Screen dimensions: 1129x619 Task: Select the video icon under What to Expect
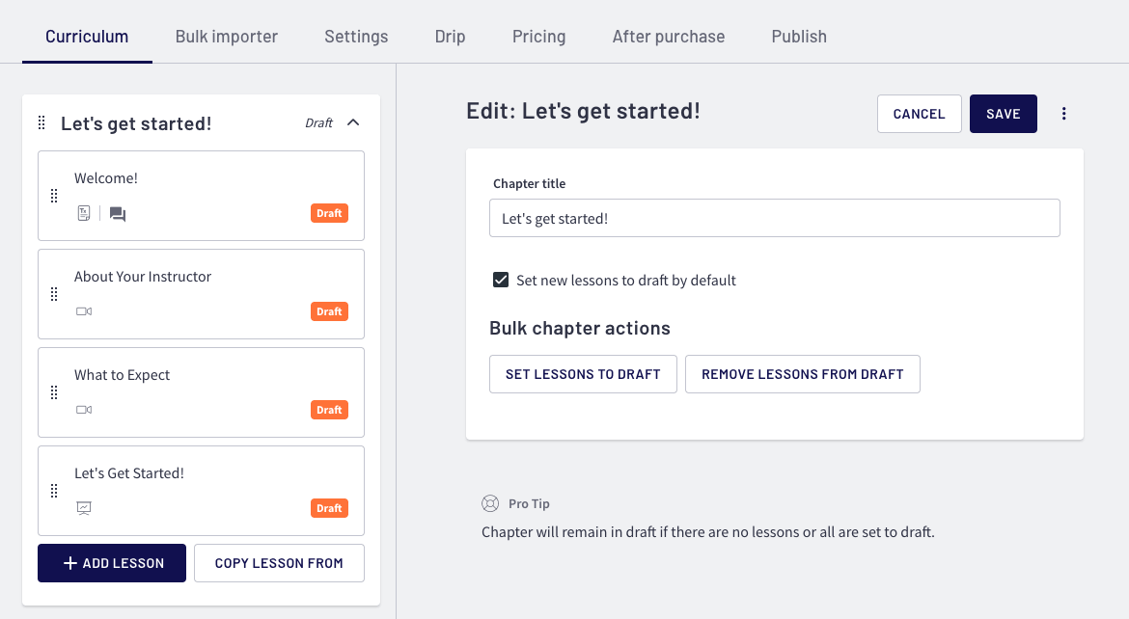(x=84, y=410)
